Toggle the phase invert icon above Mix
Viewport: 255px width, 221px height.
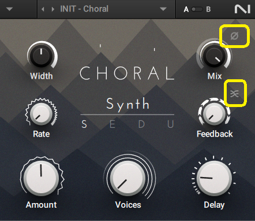[234, 36]
